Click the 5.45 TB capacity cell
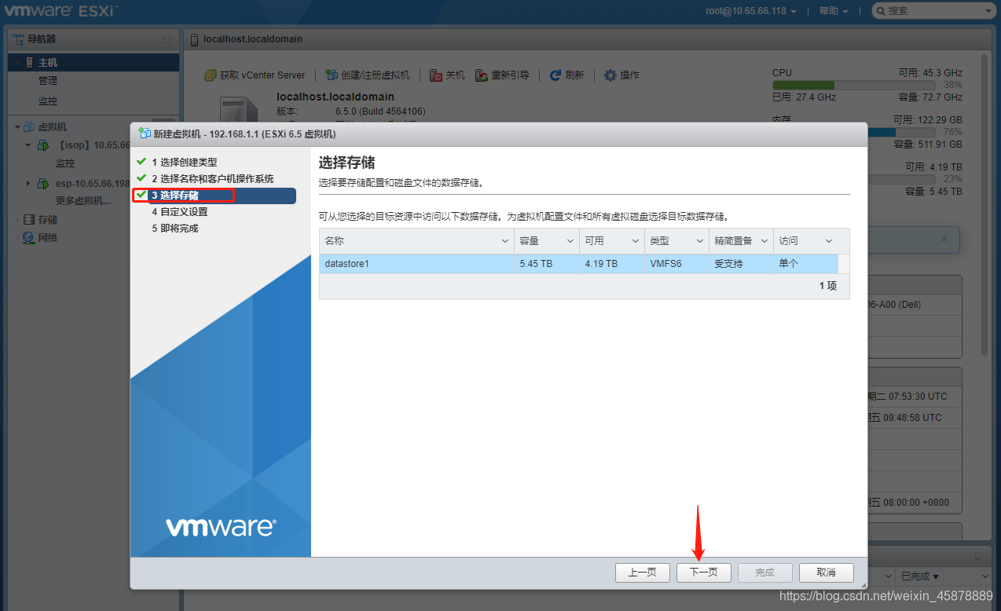The height and width of the screenshot is (611, 1001). (547, 264)
